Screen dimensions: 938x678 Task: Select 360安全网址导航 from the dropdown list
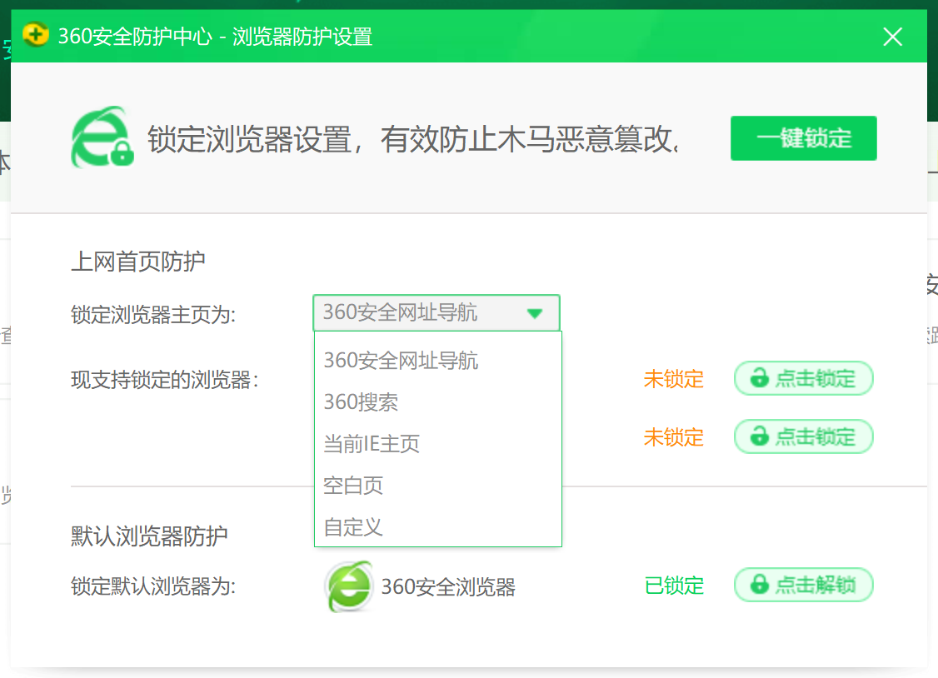pos(438,361)
